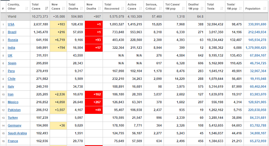The image size is (269, 146).
Task: Open the France country link
Action: tap(13, 141)
